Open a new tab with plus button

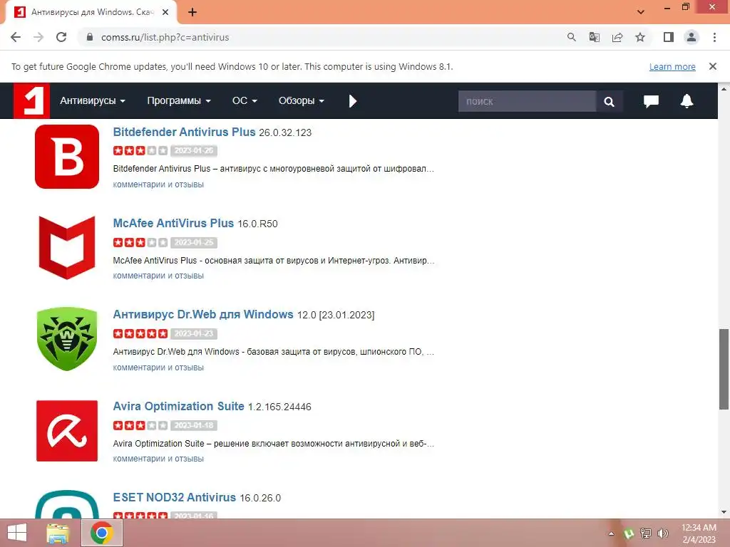[x=192, y=12]
